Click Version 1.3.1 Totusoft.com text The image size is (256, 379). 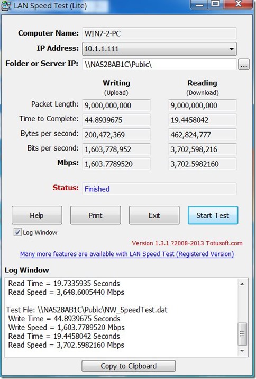coord(187,243)
